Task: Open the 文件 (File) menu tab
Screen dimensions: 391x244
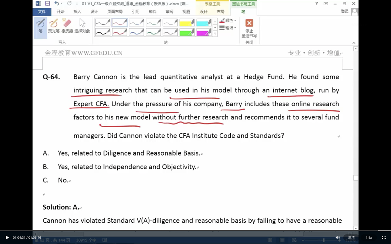Action: pyautogui.click(x=42, y=12)
